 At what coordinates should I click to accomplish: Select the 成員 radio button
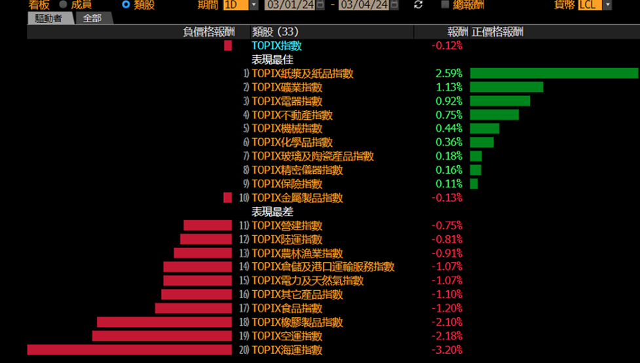click(x=63, y=5)
